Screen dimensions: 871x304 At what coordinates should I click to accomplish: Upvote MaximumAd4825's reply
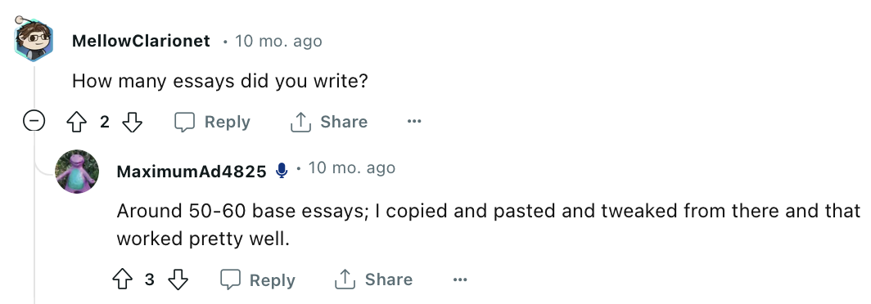[122, 279]
